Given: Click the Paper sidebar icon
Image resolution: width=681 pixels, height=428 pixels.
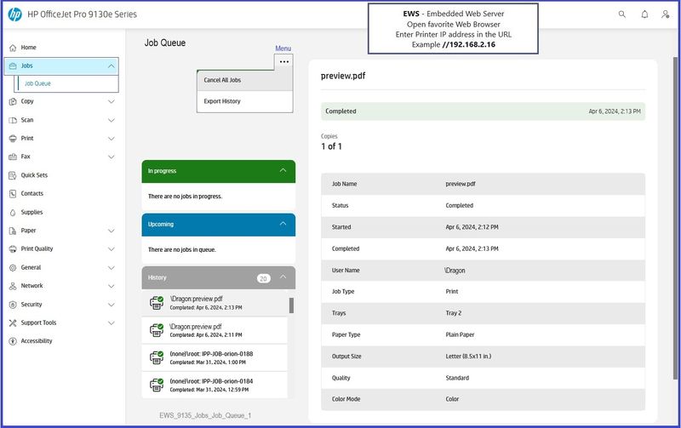Looking at the screenshot, I should click(13, 231).
